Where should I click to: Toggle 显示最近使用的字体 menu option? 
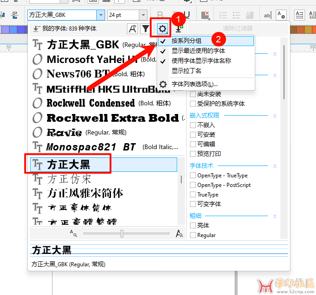pos(206,51)
